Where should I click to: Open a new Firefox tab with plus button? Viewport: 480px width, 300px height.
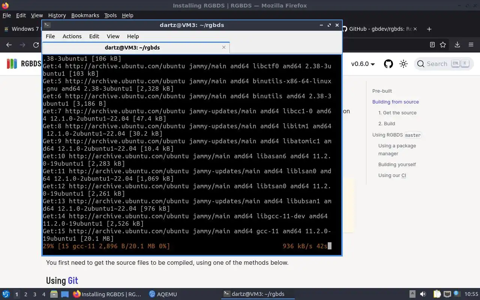[429, 29]
